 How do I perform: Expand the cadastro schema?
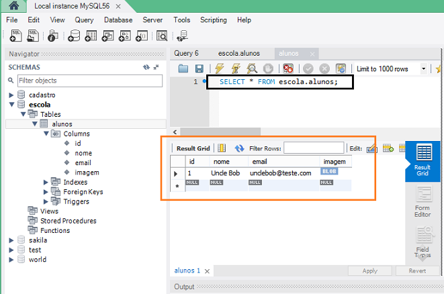(x=11, y=95)
